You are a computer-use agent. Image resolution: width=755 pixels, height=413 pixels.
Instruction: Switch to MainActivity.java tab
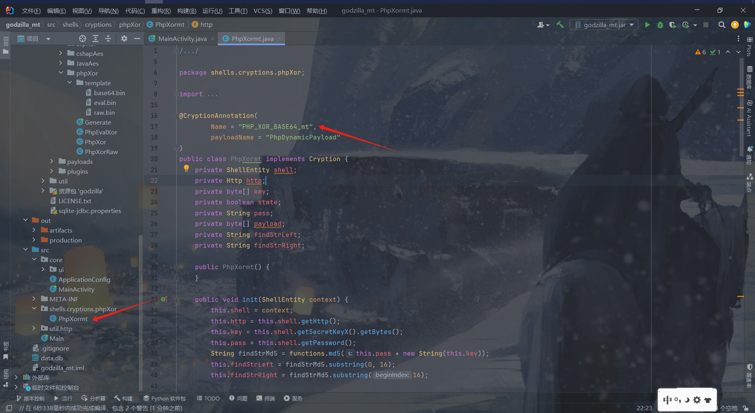tap(182, 39)
